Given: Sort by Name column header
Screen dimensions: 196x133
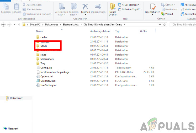Looking at the screenshot, I should pos(40,31).
